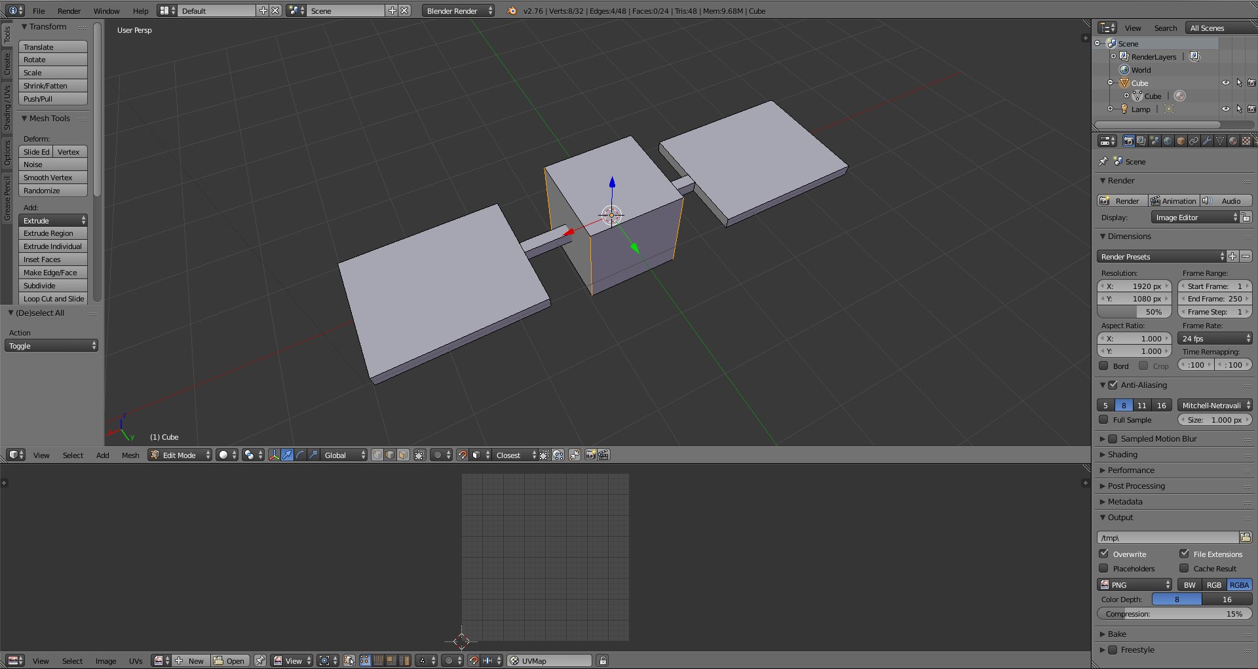Enable the Full Sample checkbox
The height and width of the screenshot is (669, 1258).
(x=1103, y=419)
